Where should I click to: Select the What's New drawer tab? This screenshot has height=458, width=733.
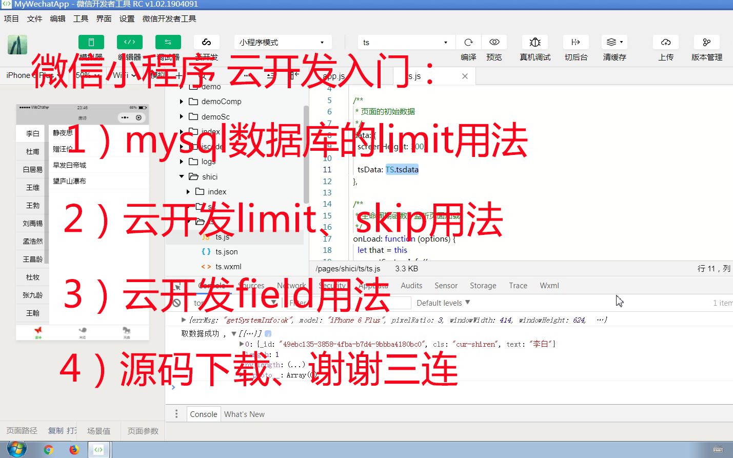[244, 414]
